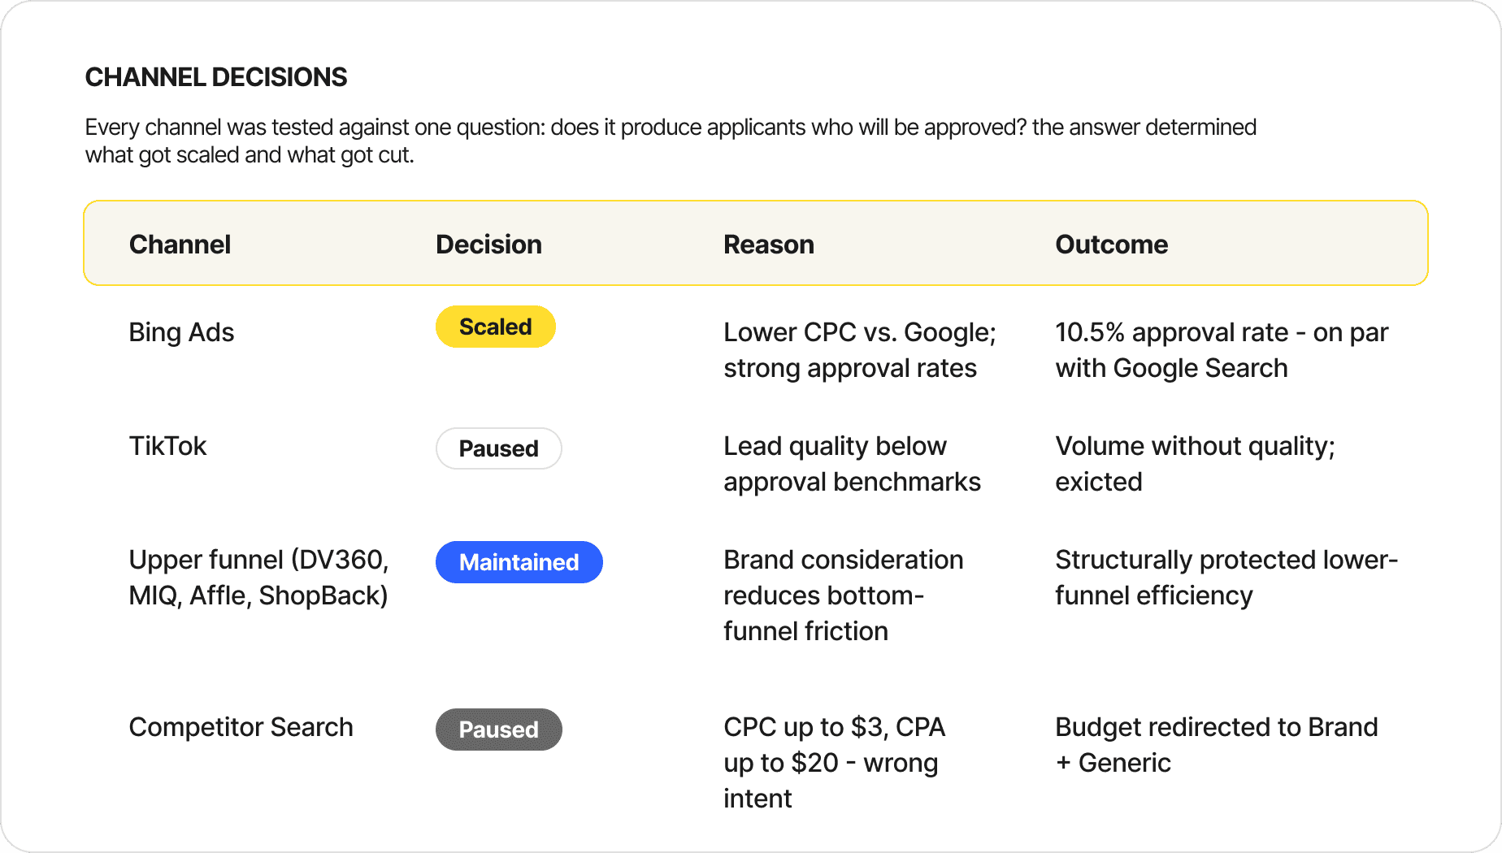Click the Budget redirected to Brand outcome
Screen dimensions: 1502x853
point(1216,745)
